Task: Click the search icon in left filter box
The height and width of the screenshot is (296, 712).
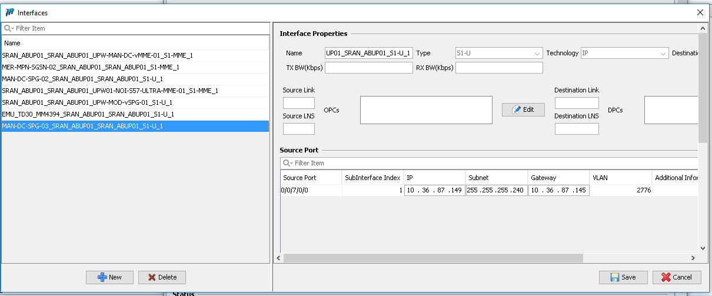Action: click(x=8, y=28)
